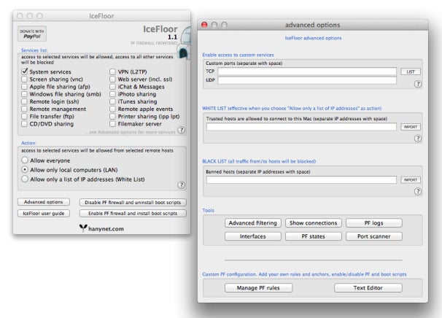View PF states

click(x=314, y=236)
